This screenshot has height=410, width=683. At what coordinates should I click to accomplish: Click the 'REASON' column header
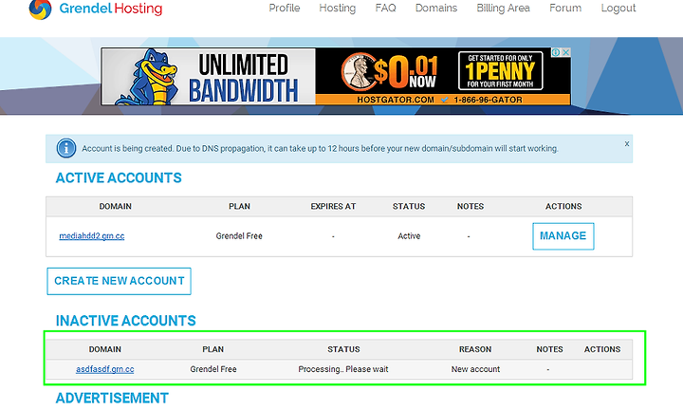(475, 349)
